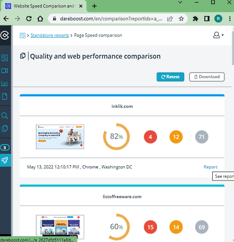The width and height of the screenshot is (234, 242).
Task: Reload the page with refresh icon
Action: point(29,19)
